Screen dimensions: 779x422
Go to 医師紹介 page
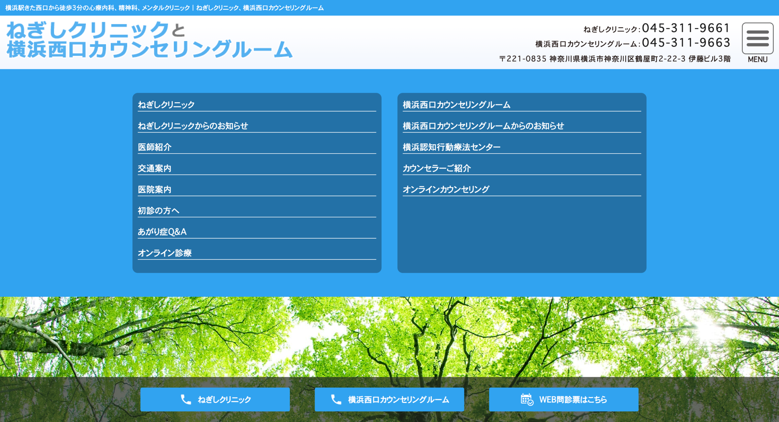click(257, 147)
